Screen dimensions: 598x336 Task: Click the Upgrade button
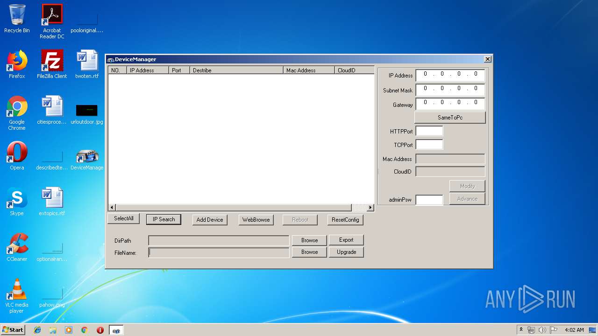point(346,252)
